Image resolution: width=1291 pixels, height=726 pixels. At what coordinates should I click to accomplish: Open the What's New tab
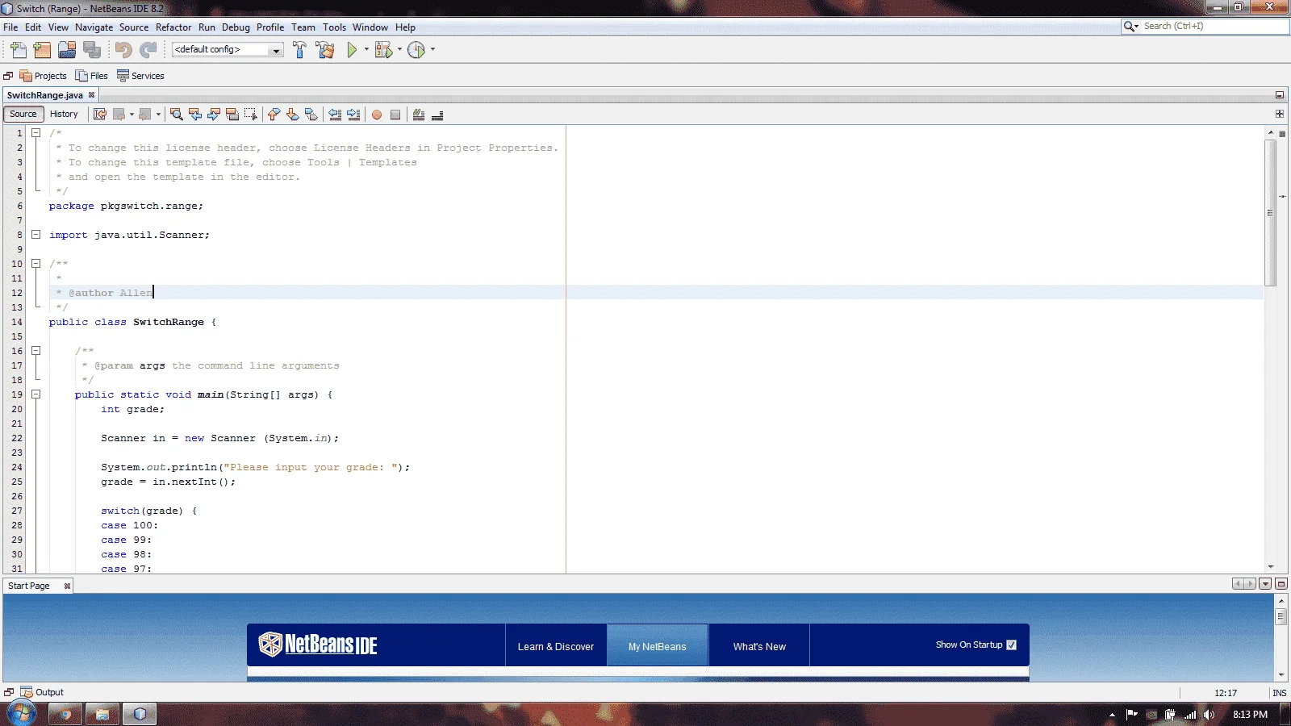pos(759,646)
